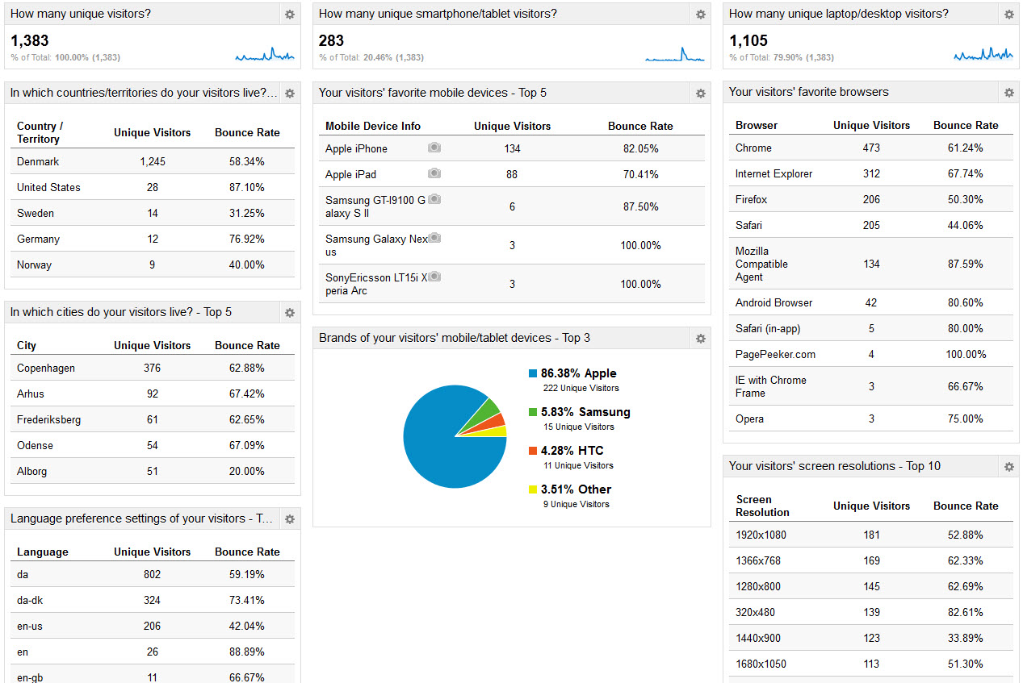Click Chrome in the browsers table
Screen dimensions: 1023x683
[x=753, y=148]
